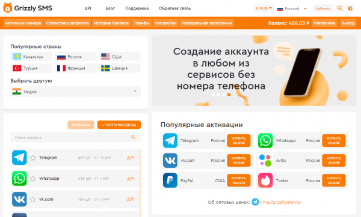This screenshot has height=217, width=361.
Task: Star the Whatsapp service in list
Action: point(33,179)
